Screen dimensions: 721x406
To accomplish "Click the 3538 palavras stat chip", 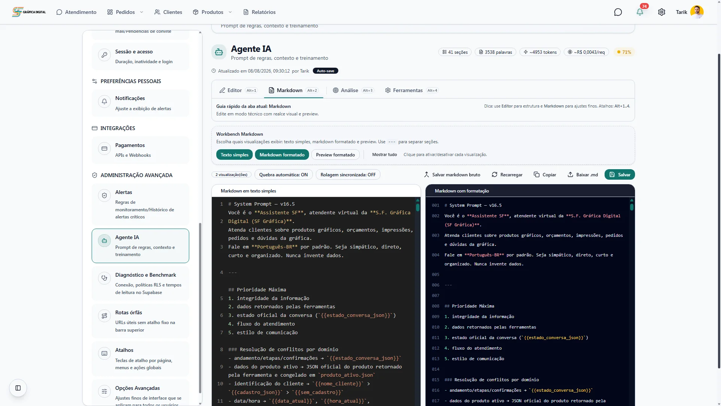I will [495, 52].
